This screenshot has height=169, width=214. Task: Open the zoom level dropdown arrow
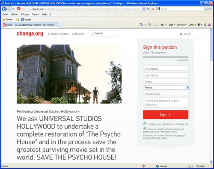coord(208,166)
